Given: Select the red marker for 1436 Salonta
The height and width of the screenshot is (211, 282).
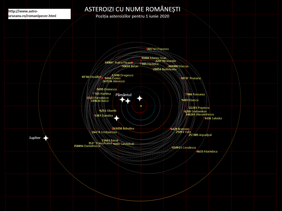Looking at the screenshot, I should pyautogui.click(x=205, y=118).
